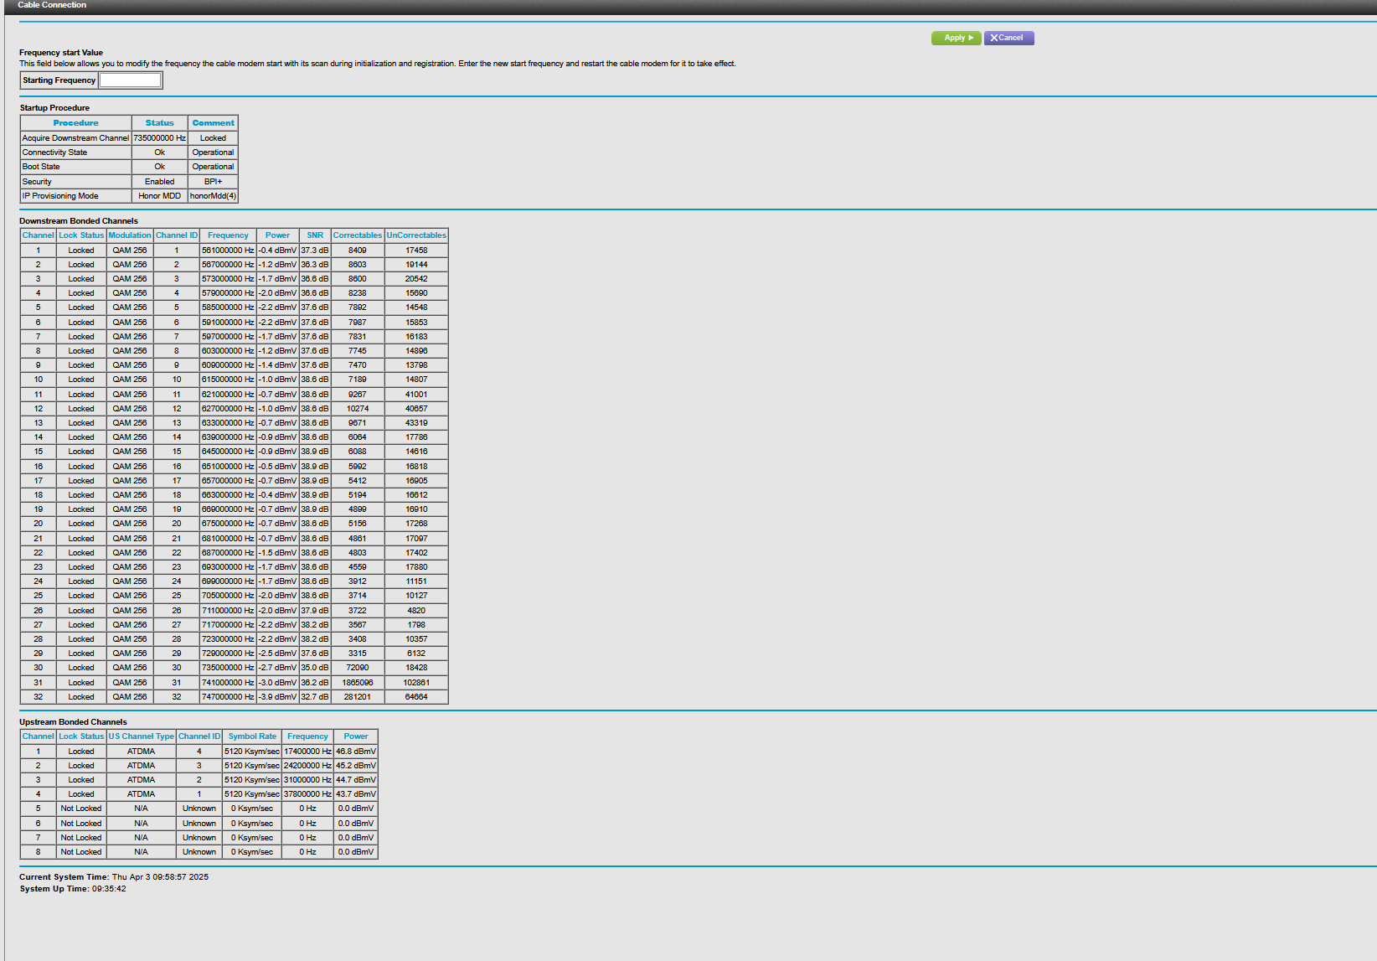Select the 735000000 Hz startup status cell
This screenshot has height=961, width=1377.
(x=160, y=138)
